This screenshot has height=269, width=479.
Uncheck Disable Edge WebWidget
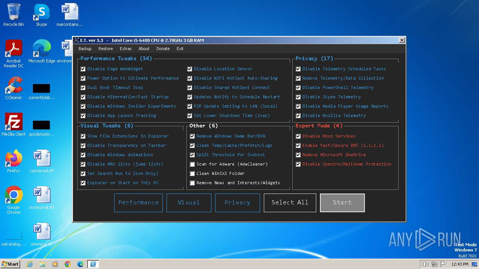83,69
